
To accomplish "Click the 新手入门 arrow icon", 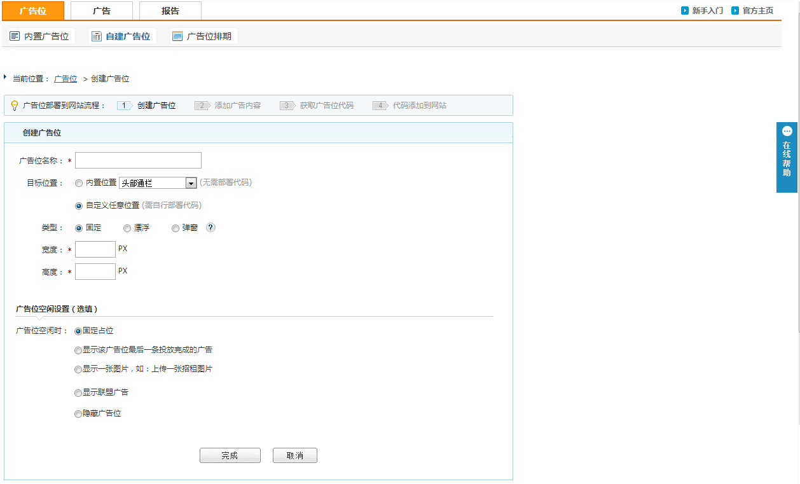I will (x=685, y=10).
